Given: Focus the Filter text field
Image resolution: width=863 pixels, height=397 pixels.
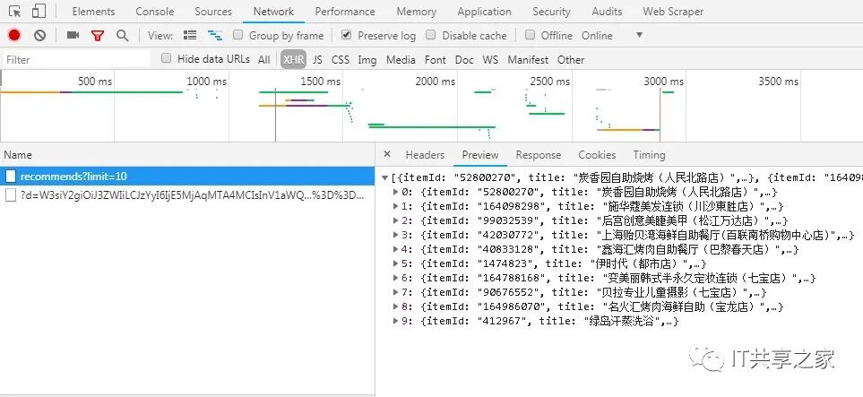Looking at the screenshot, I should [x=76, y=59].
